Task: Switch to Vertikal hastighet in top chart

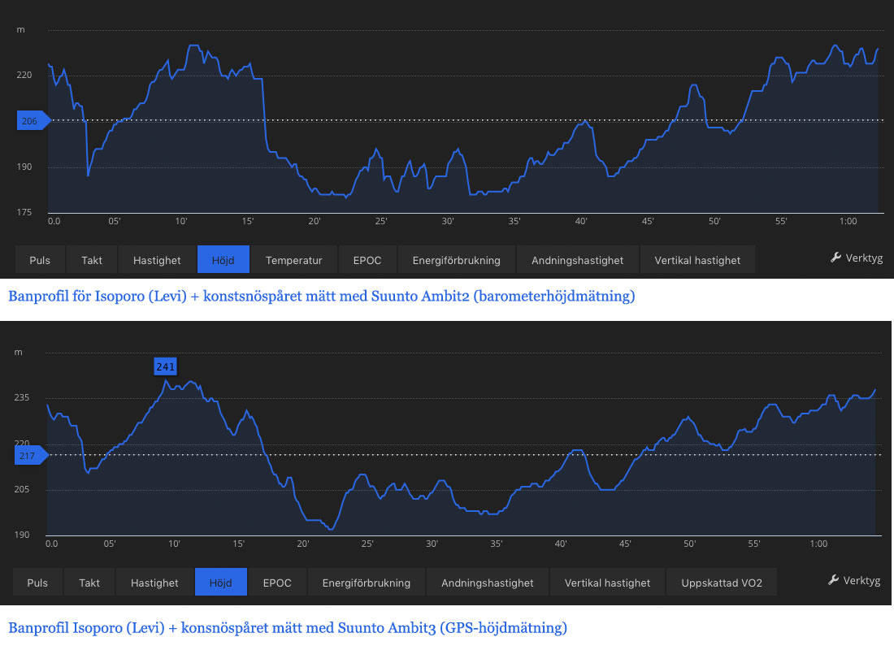Action: click(x=697, y=260)
